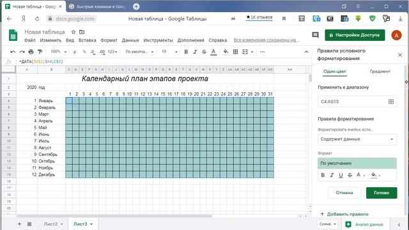Viewport: 409px width, 230px height.
Task: Open the Формат menu
Action: [x=109, y=40]
